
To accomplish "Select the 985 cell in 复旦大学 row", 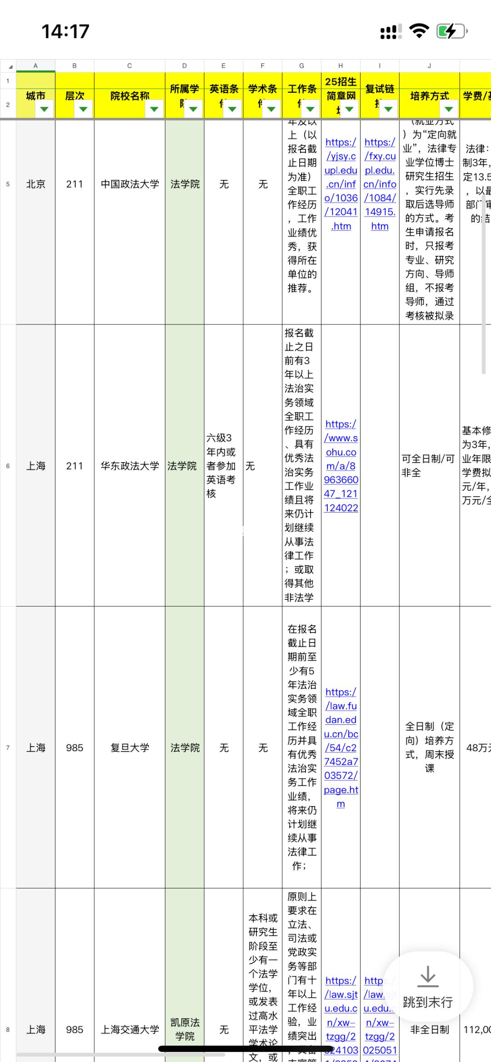I will click(x=75, y=748).
